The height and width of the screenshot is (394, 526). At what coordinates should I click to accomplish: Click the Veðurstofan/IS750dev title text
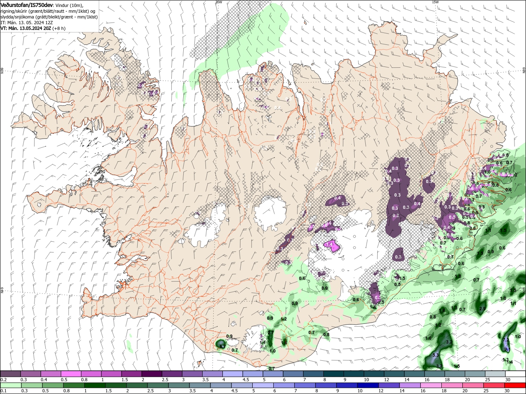click(x=27, y=5)
